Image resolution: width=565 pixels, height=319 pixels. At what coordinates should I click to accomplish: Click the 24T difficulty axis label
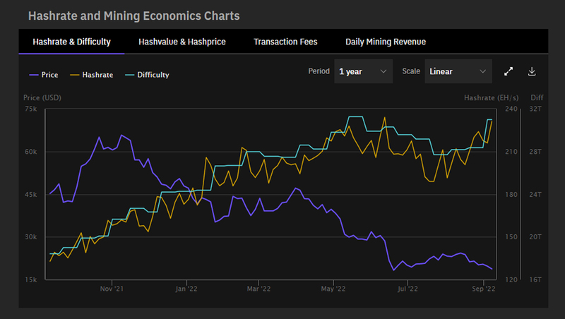tap(535, 194)
